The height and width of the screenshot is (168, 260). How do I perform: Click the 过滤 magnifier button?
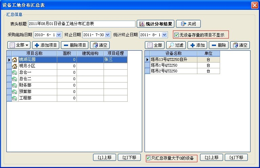point(176,45)
